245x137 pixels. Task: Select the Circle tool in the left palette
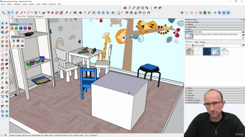(x=2, y=46)
